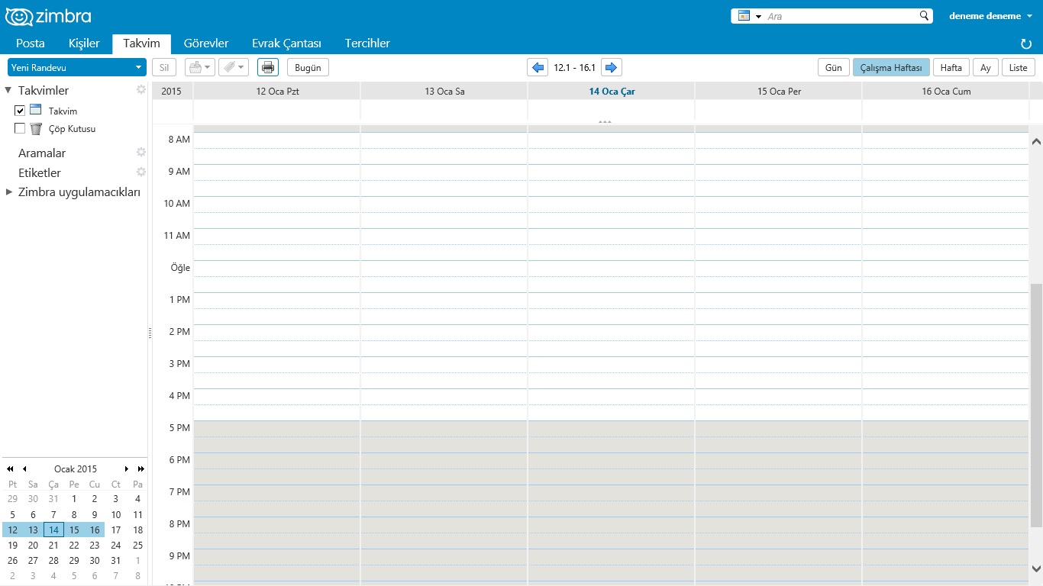
Task: Click the Bugün button
Action: point(307,67)
